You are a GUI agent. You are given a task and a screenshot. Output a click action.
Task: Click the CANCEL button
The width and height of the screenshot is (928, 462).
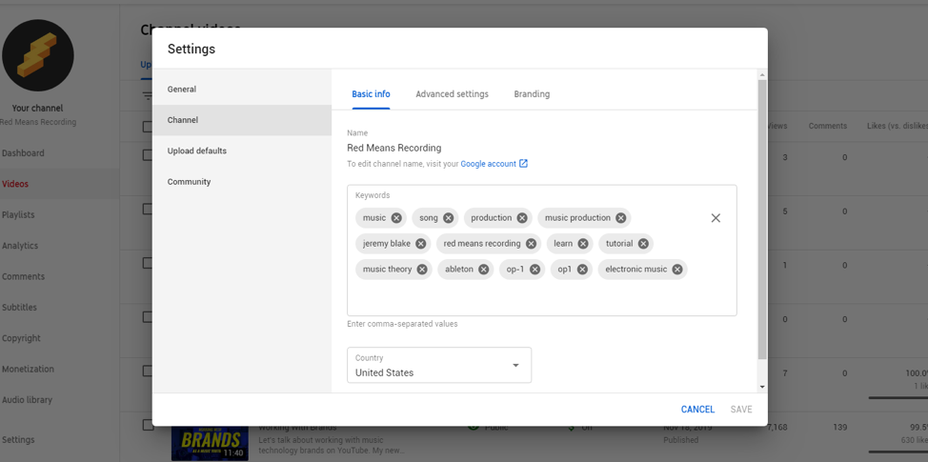(x=697, y=410)
